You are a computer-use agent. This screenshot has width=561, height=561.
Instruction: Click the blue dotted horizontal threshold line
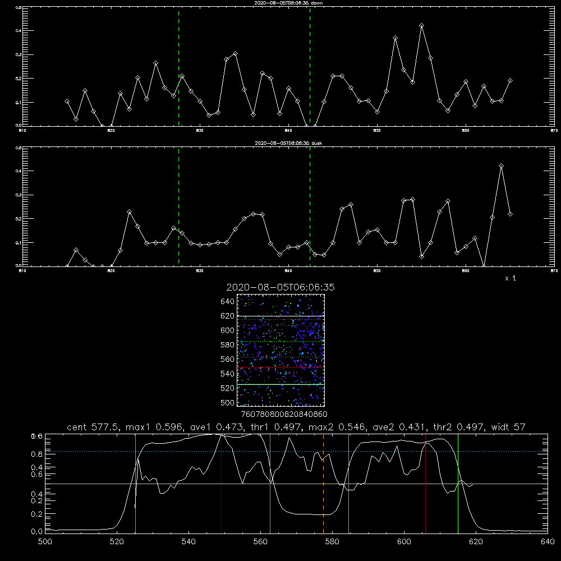coord(296,452)
